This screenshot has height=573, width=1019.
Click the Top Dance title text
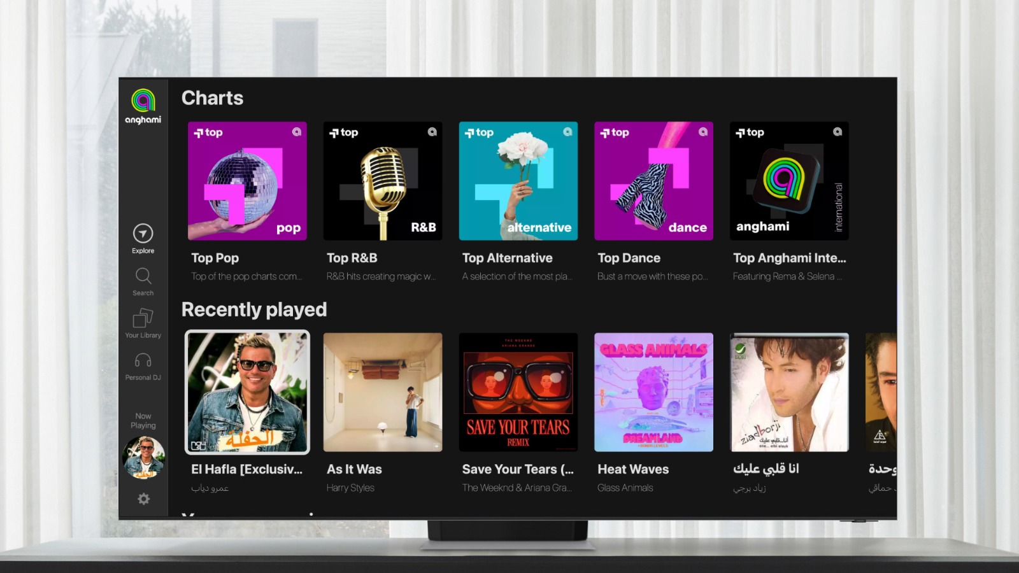[629, 258]
